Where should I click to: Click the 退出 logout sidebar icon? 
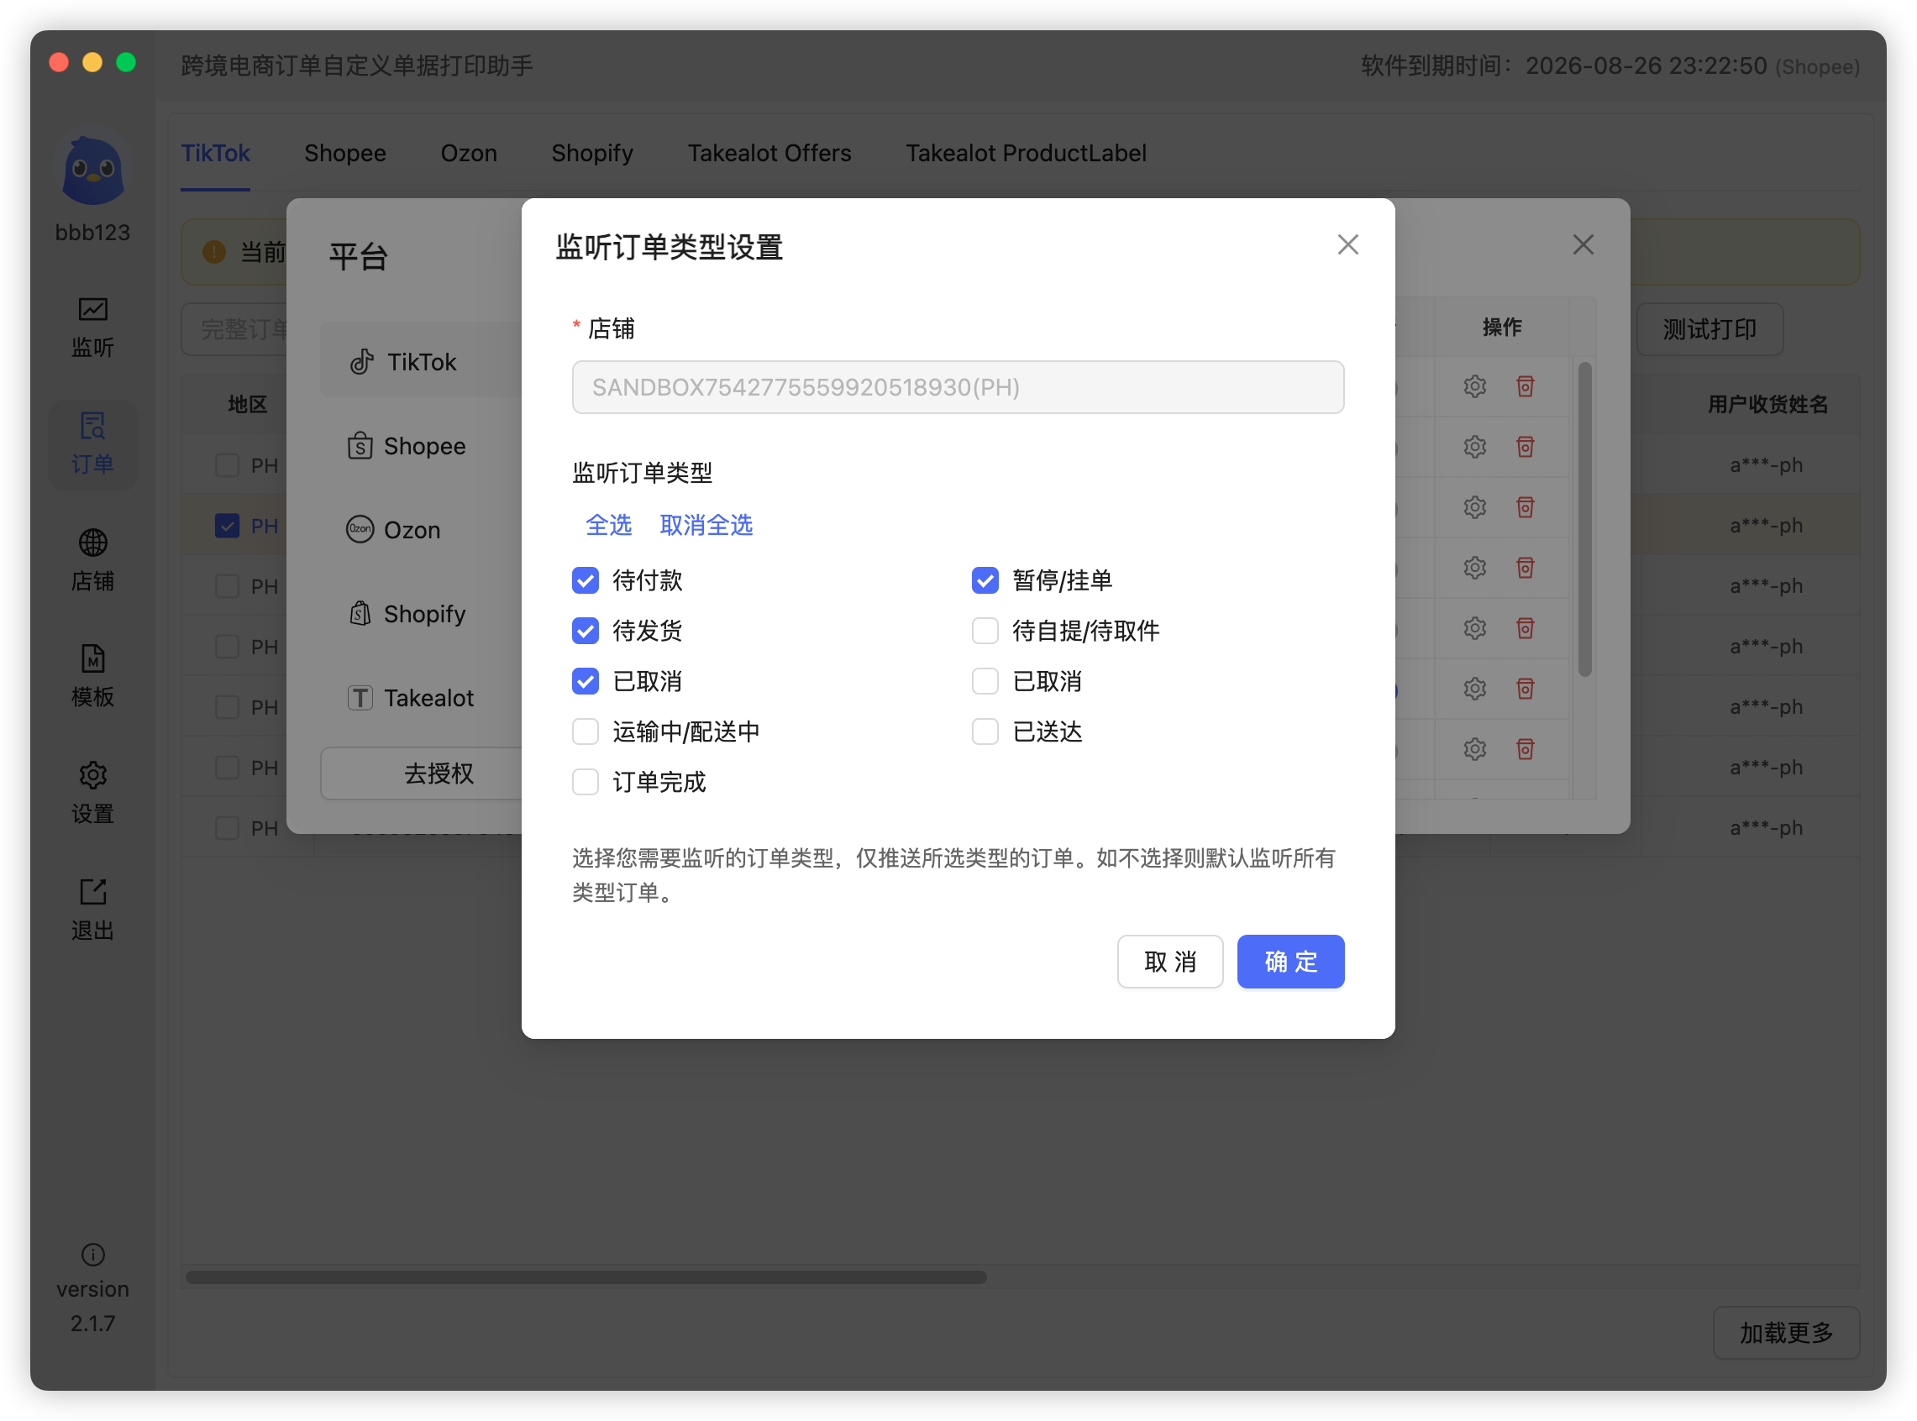point(92,910)
